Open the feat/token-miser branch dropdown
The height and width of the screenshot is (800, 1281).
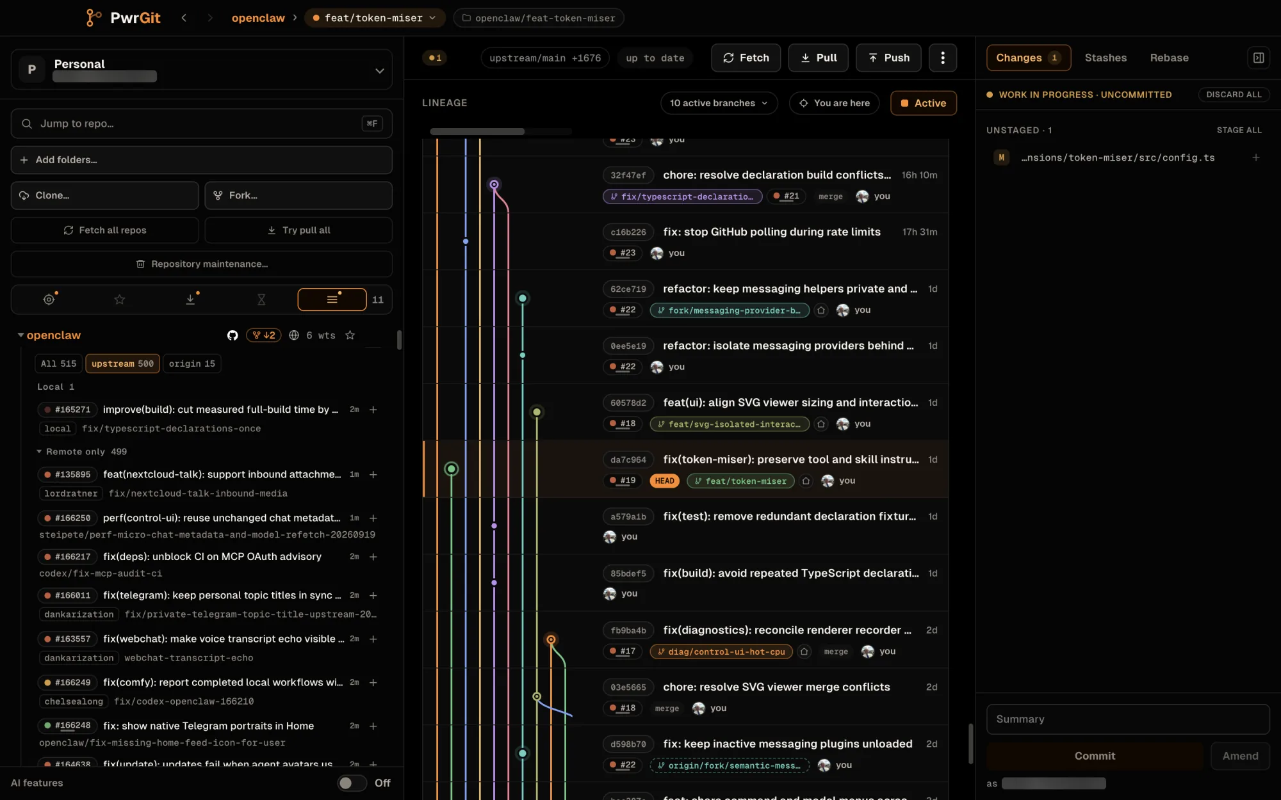pos(373,18)
